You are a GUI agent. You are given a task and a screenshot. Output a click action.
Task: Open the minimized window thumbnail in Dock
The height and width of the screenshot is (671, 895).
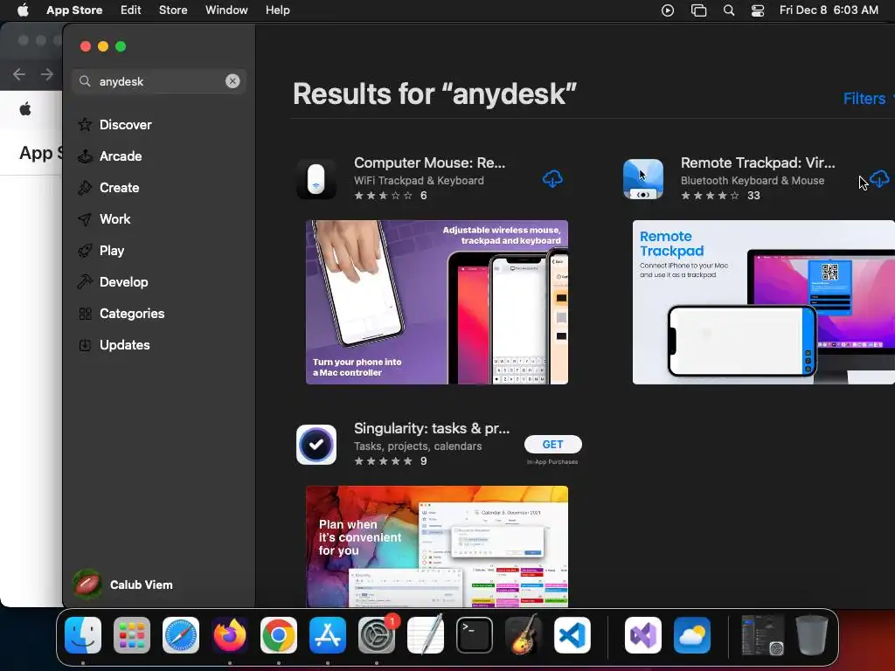pos(762,634)
